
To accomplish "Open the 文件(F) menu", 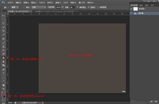I will (x=10, y=3).
